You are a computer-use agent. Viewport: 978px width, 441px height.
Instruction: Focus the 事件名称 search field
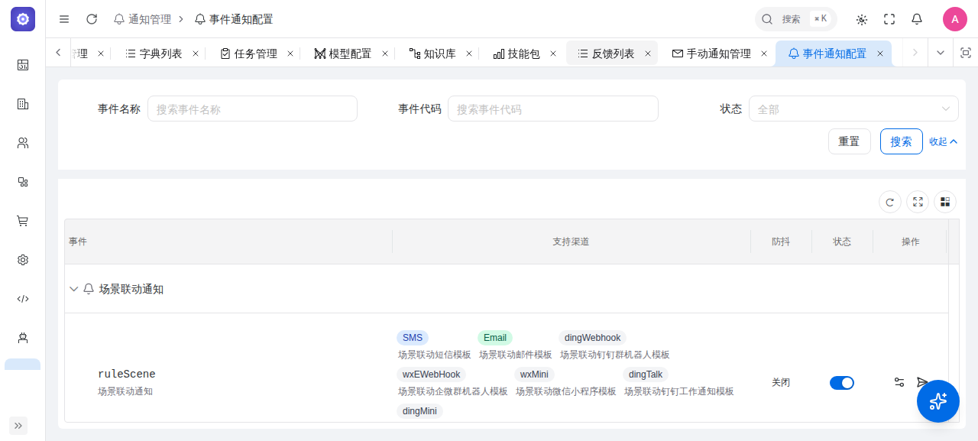click(252, 109)
